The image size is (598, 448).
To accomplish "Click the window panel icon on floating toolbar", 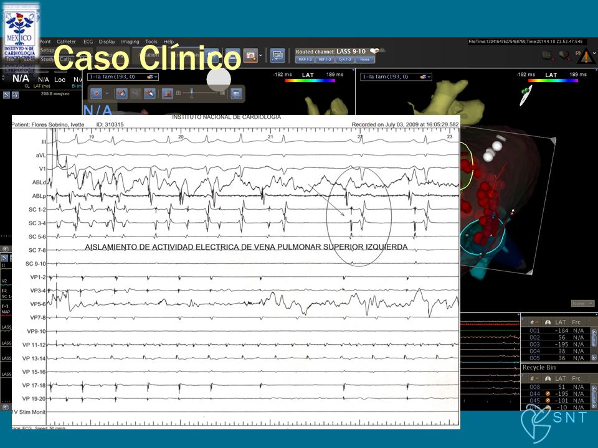I will click(x=236, y=93).
